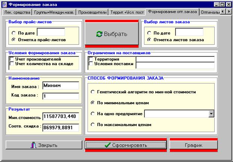Image resolution: width=233 pixels, height=162 pixels.
Task: Select Формирование опт.заказа tab
Action: pos(172,12)
